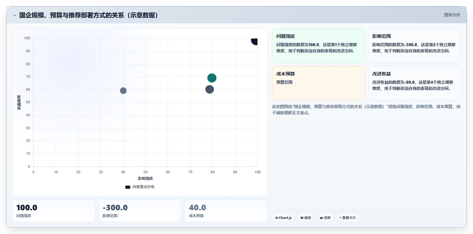The width and height of the screenshot is (473, 234).
Task: Click the 内容重点分布 legend text
Action: (x=143, y=187)
